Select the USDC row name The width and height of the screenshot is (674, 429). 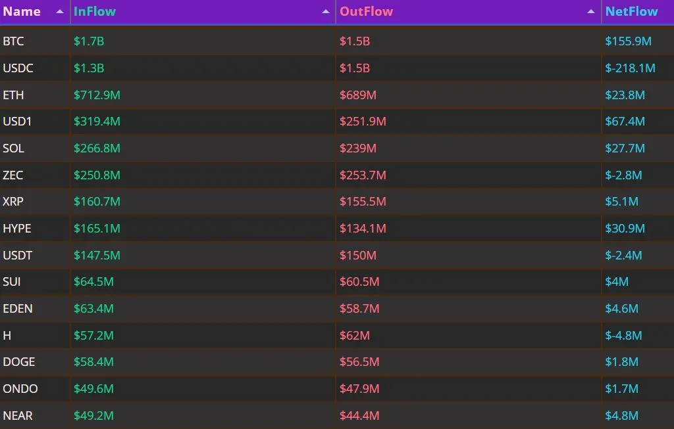point(18,68)
